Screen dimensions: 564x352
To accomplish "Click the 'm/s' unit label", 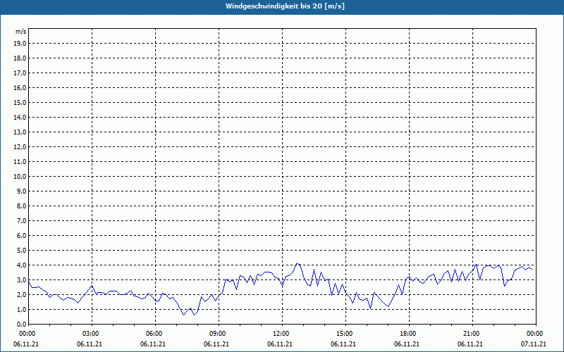I will (20, 32).
